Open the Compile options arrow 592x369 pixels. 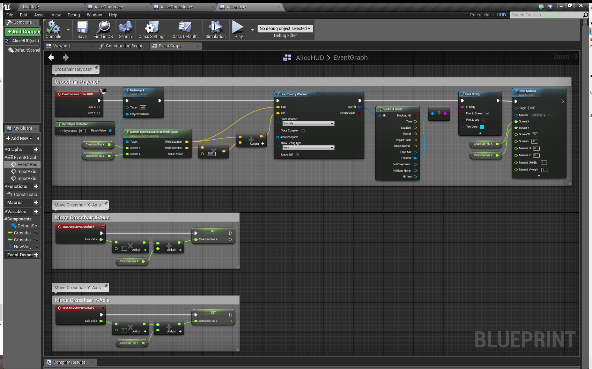coord(68,30)
